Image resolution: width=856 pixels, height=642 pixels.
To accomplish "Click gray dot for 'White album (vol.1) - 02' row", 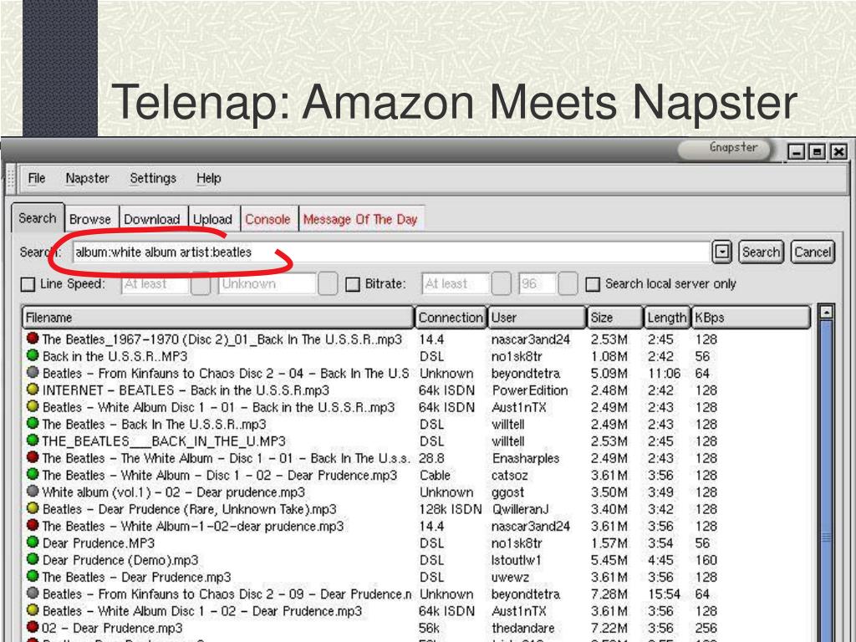I will [x=33, y=491].
